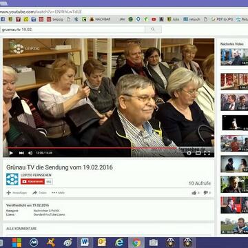
Task: Open video player settings gear
Action: click(x=189, y=153)
